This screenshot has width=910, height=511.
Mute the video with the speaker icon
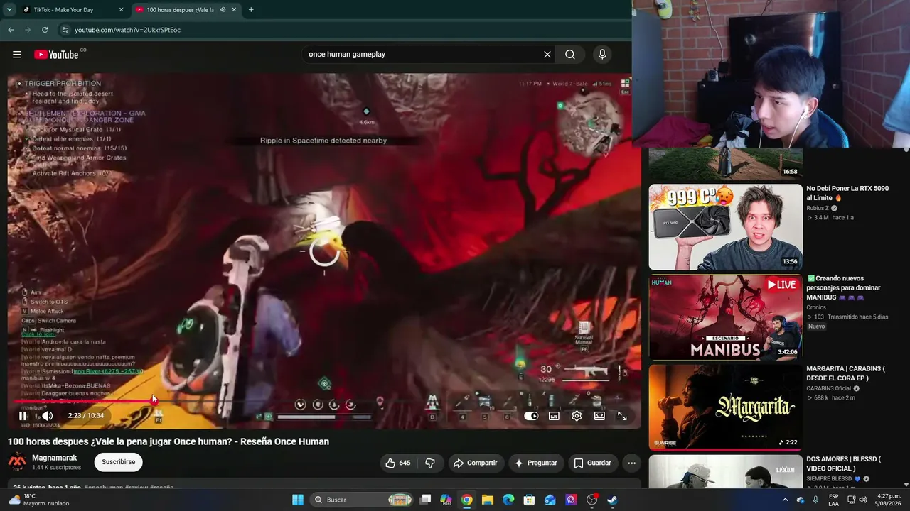(47, 416)
